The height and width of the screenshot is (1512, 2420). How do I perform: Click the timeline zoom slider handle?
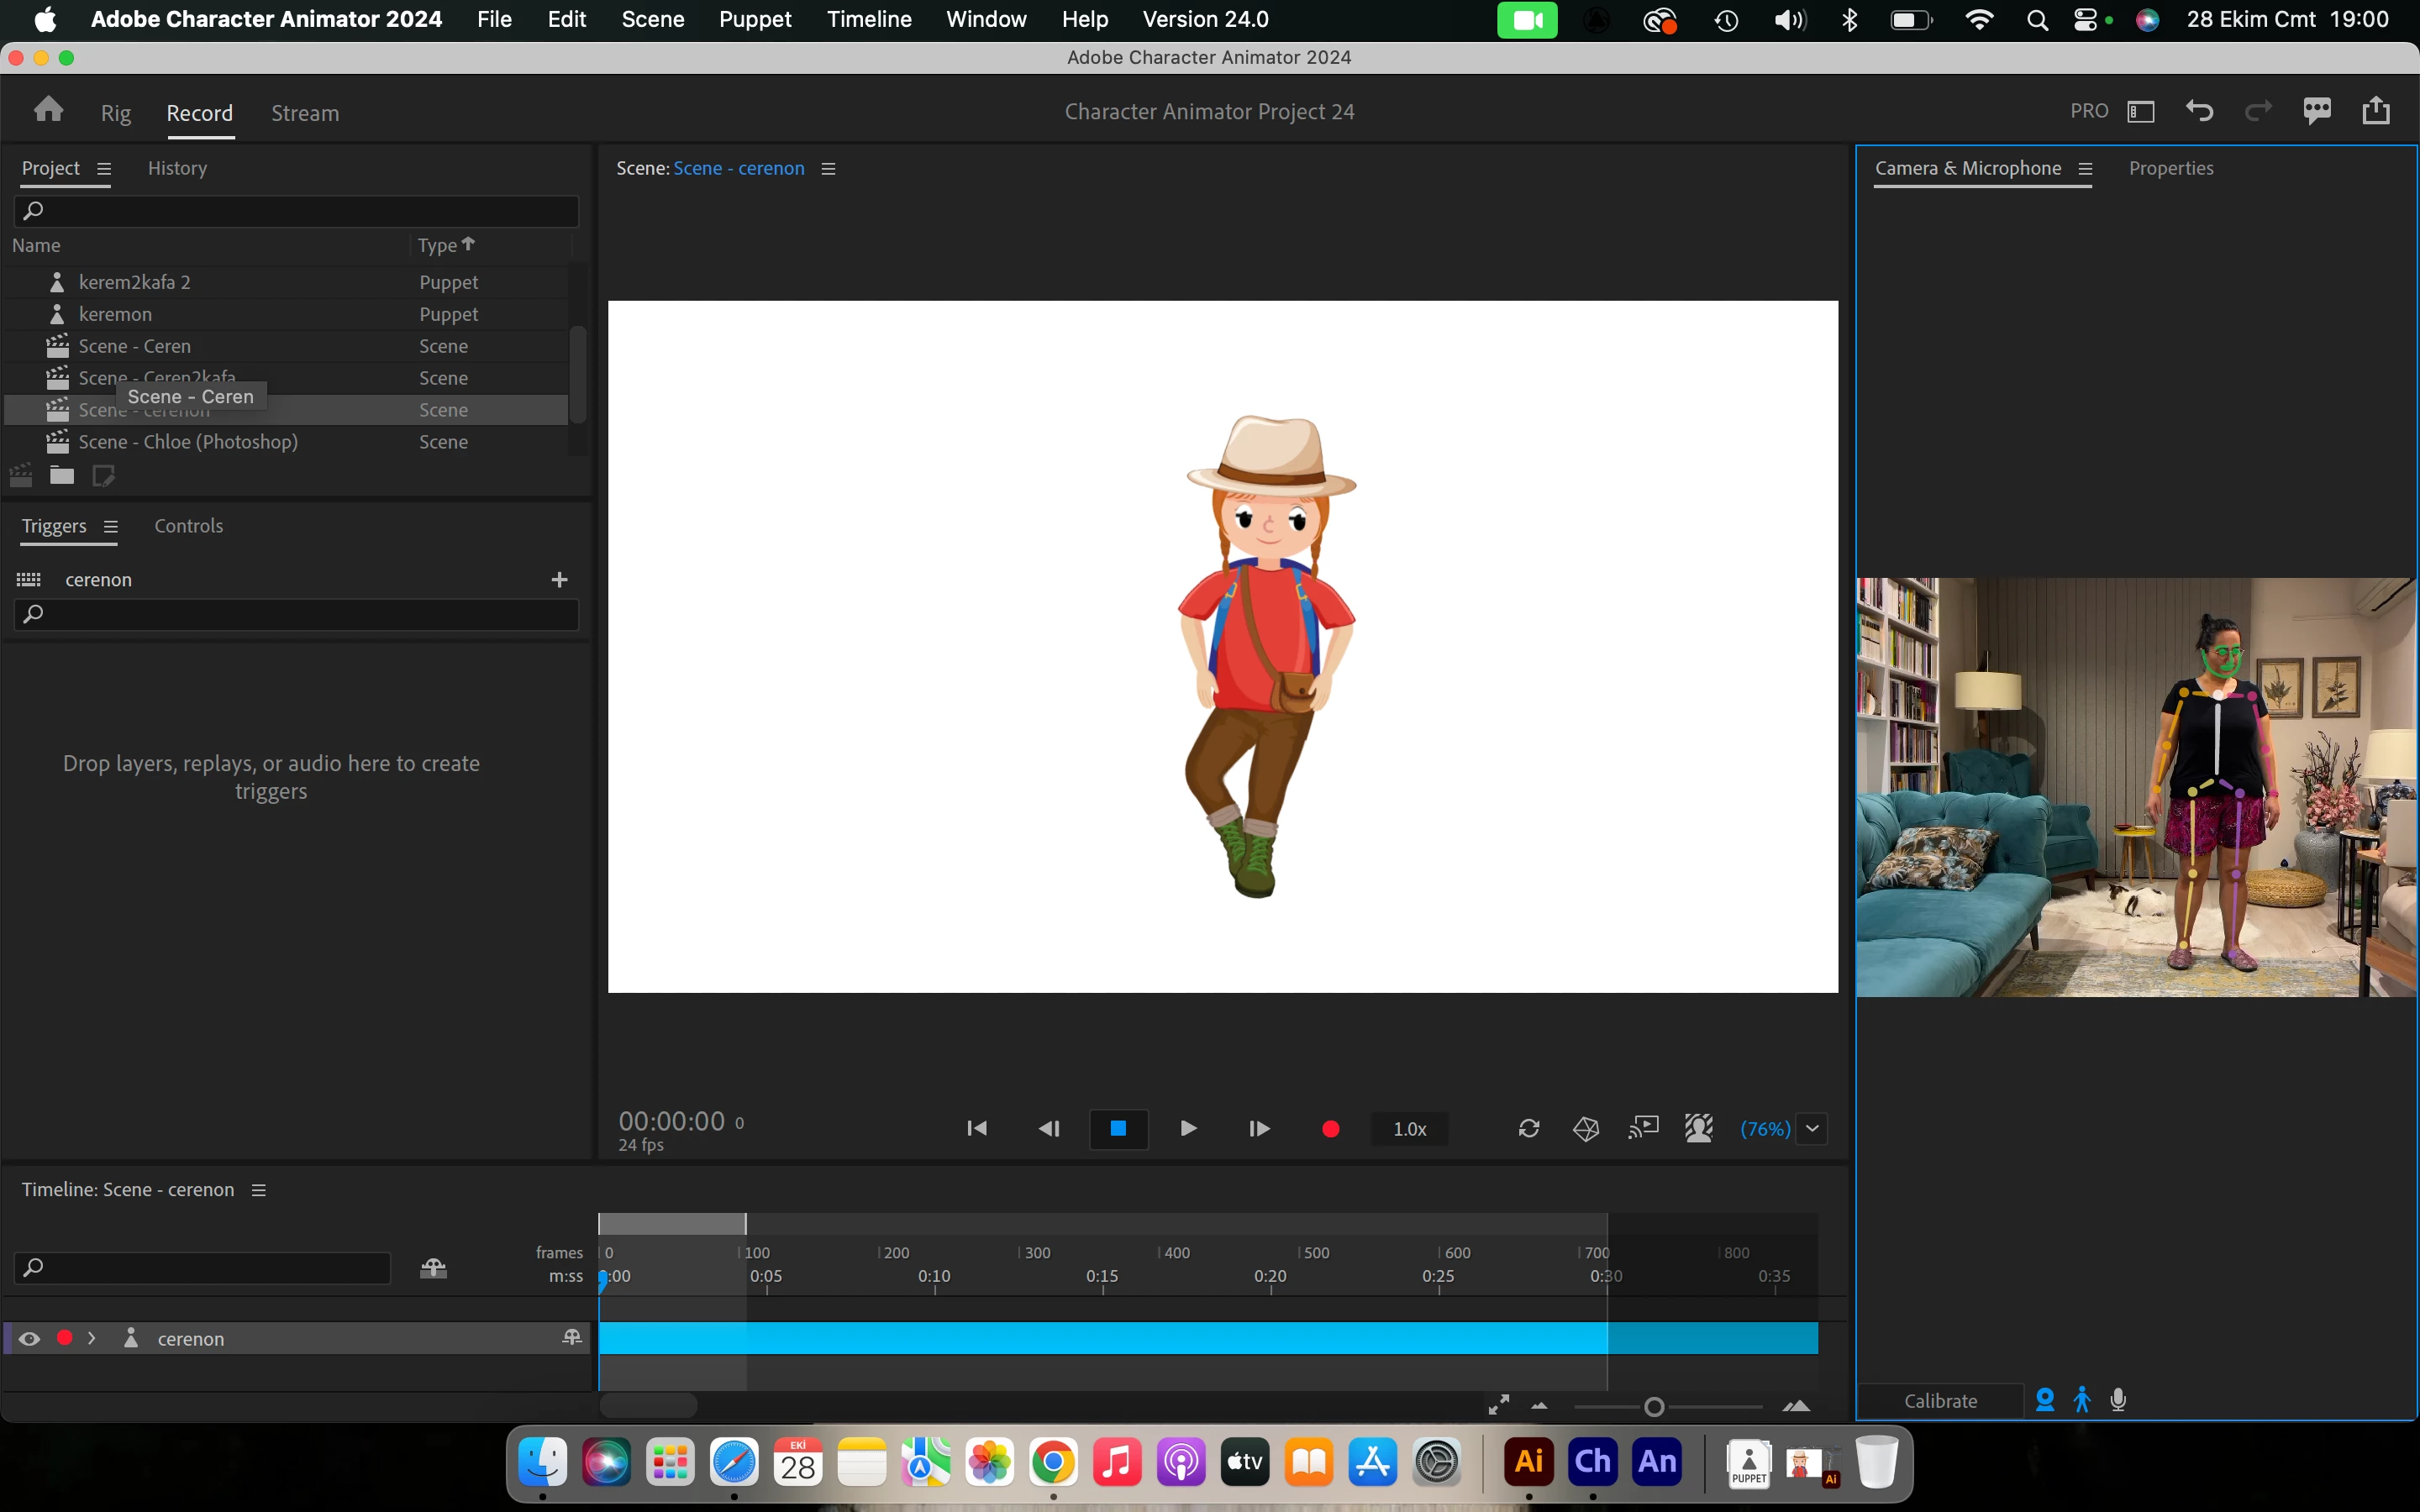[x=1654, y=1408]
